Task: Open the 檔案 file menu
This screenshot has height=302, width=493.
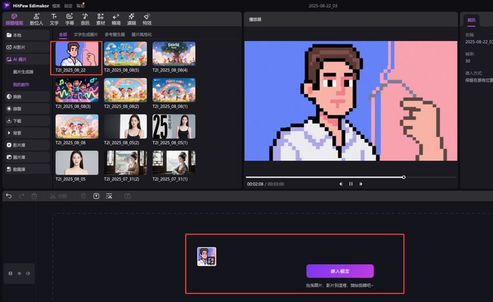Action: [56, 5]
